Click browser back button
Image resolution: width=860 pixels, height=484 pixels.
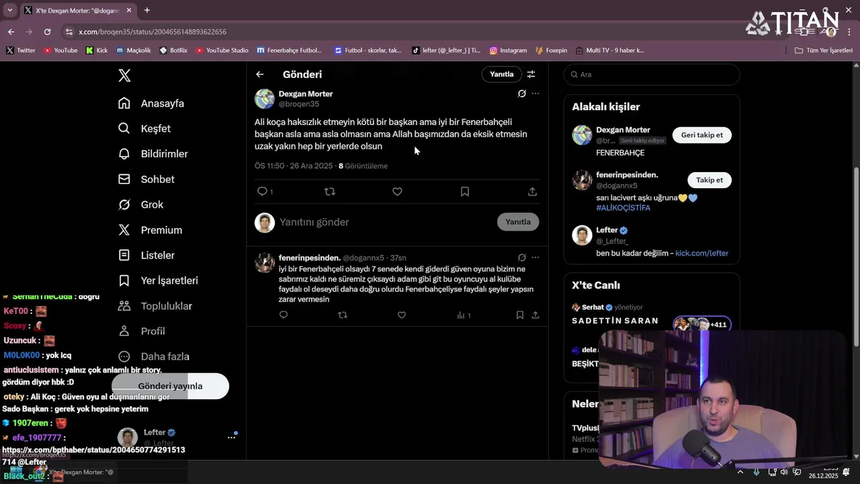[11, 32]
